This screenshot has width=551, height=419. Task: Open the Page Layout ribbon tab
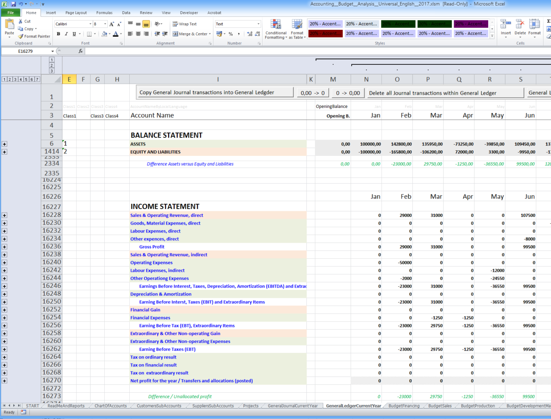[x=76, y=13]
